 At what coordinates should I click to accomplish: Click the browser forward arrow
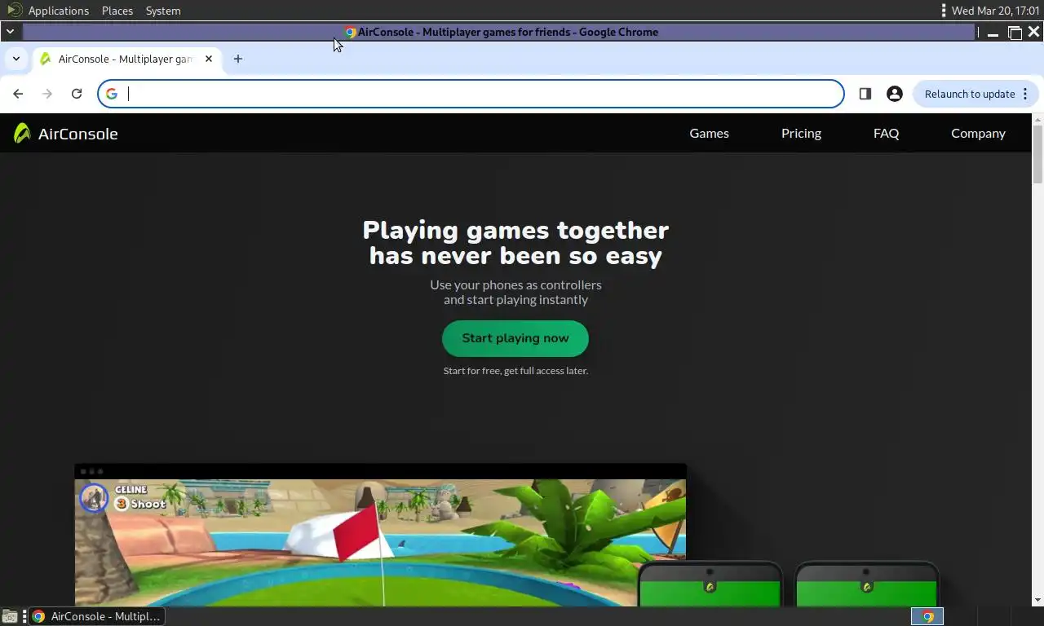[x=47, y=94]
